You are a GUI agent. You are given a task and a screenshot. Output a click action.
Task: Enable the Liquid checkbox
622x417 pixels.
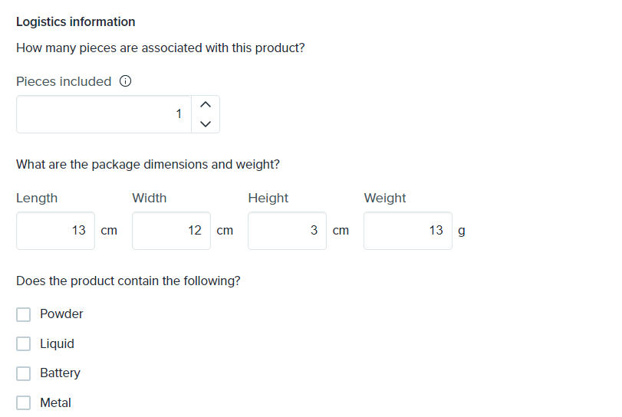tap(24, 344)
